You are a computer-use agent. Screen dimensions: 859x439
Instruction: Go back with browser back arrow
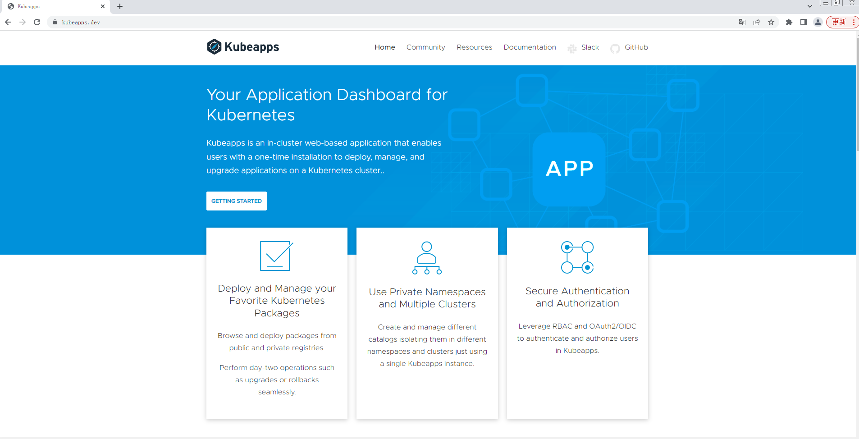tap(8, 22)
